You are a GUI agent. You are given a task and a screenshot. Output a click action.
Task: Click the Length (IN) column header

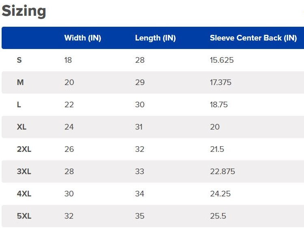(155, 38)
